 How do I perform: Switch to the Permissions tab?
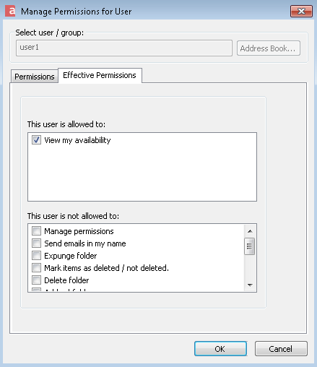pyautogui.click(x=35, y=77)
